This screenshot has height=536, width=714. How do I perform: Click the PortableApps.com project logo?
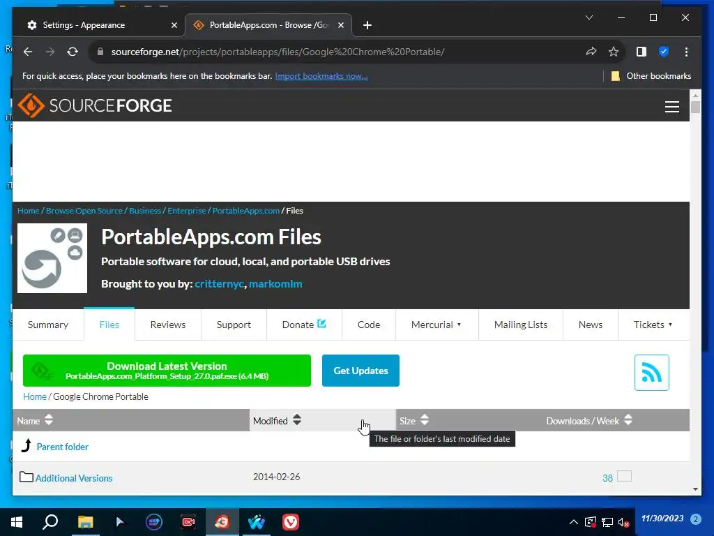[52, 258]
